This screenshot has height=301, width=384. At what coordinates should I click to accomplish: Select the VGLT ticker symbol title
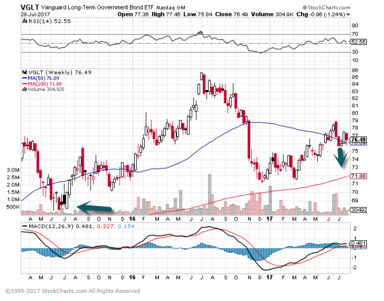pos(30,7)
